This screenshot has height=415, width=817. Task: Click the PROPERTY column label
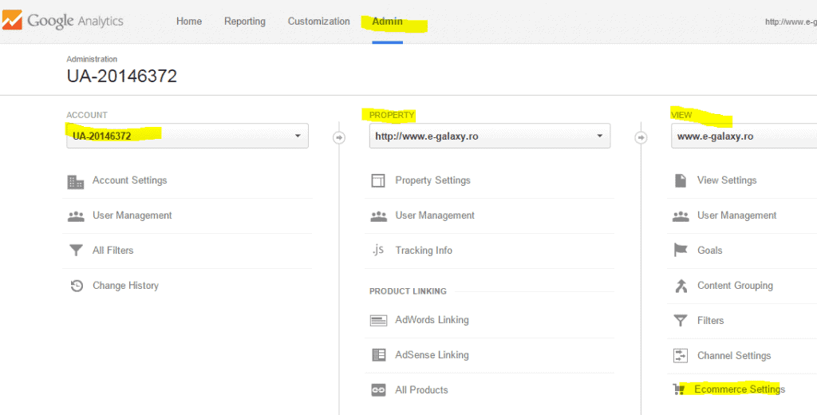pyautogui.click(x=392, y=115)
